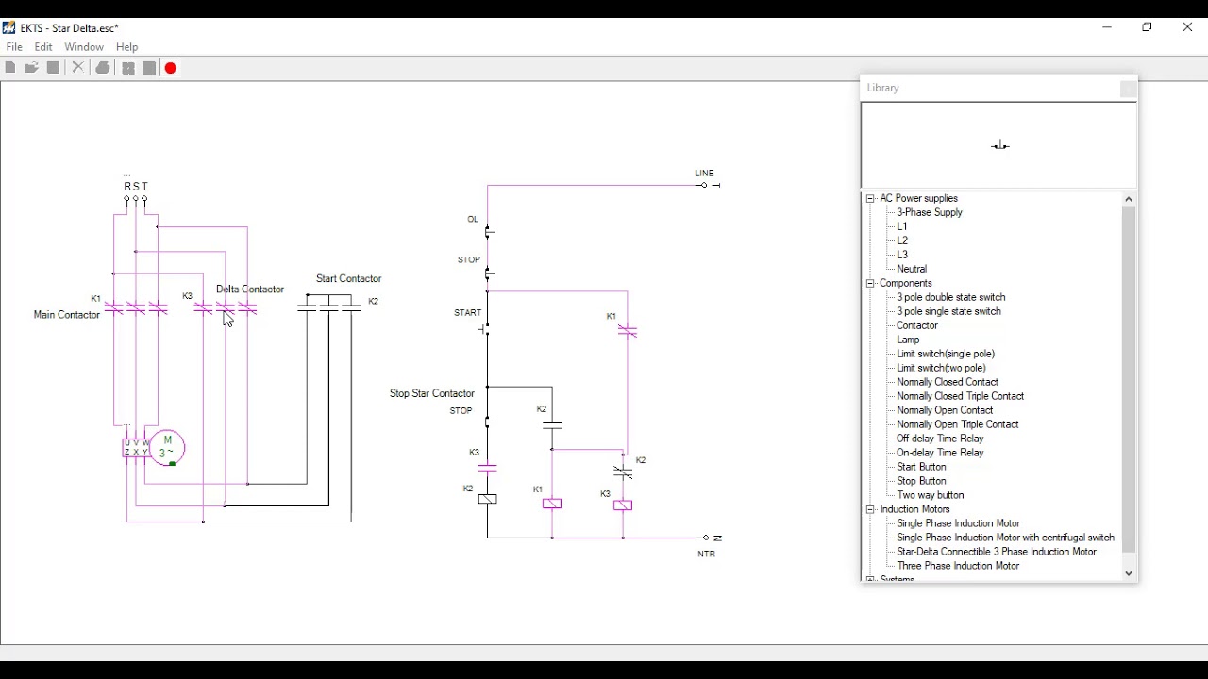The width and height of the screenshot is (1208, 679).
Task: Select 3 pole double state switch
Action: pyautogui.click(x=951, y=298)
